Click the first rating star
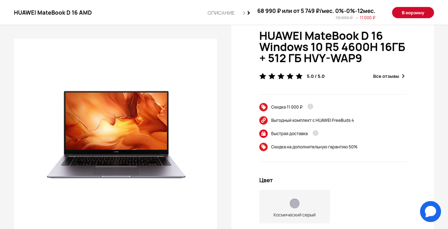The width and height of the screenshot is (448, 229). point(263,76)
